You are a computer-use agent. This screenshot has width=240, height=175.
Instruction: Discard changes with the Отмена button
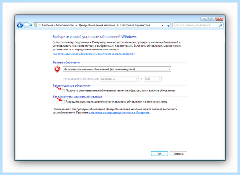[178, 154]
